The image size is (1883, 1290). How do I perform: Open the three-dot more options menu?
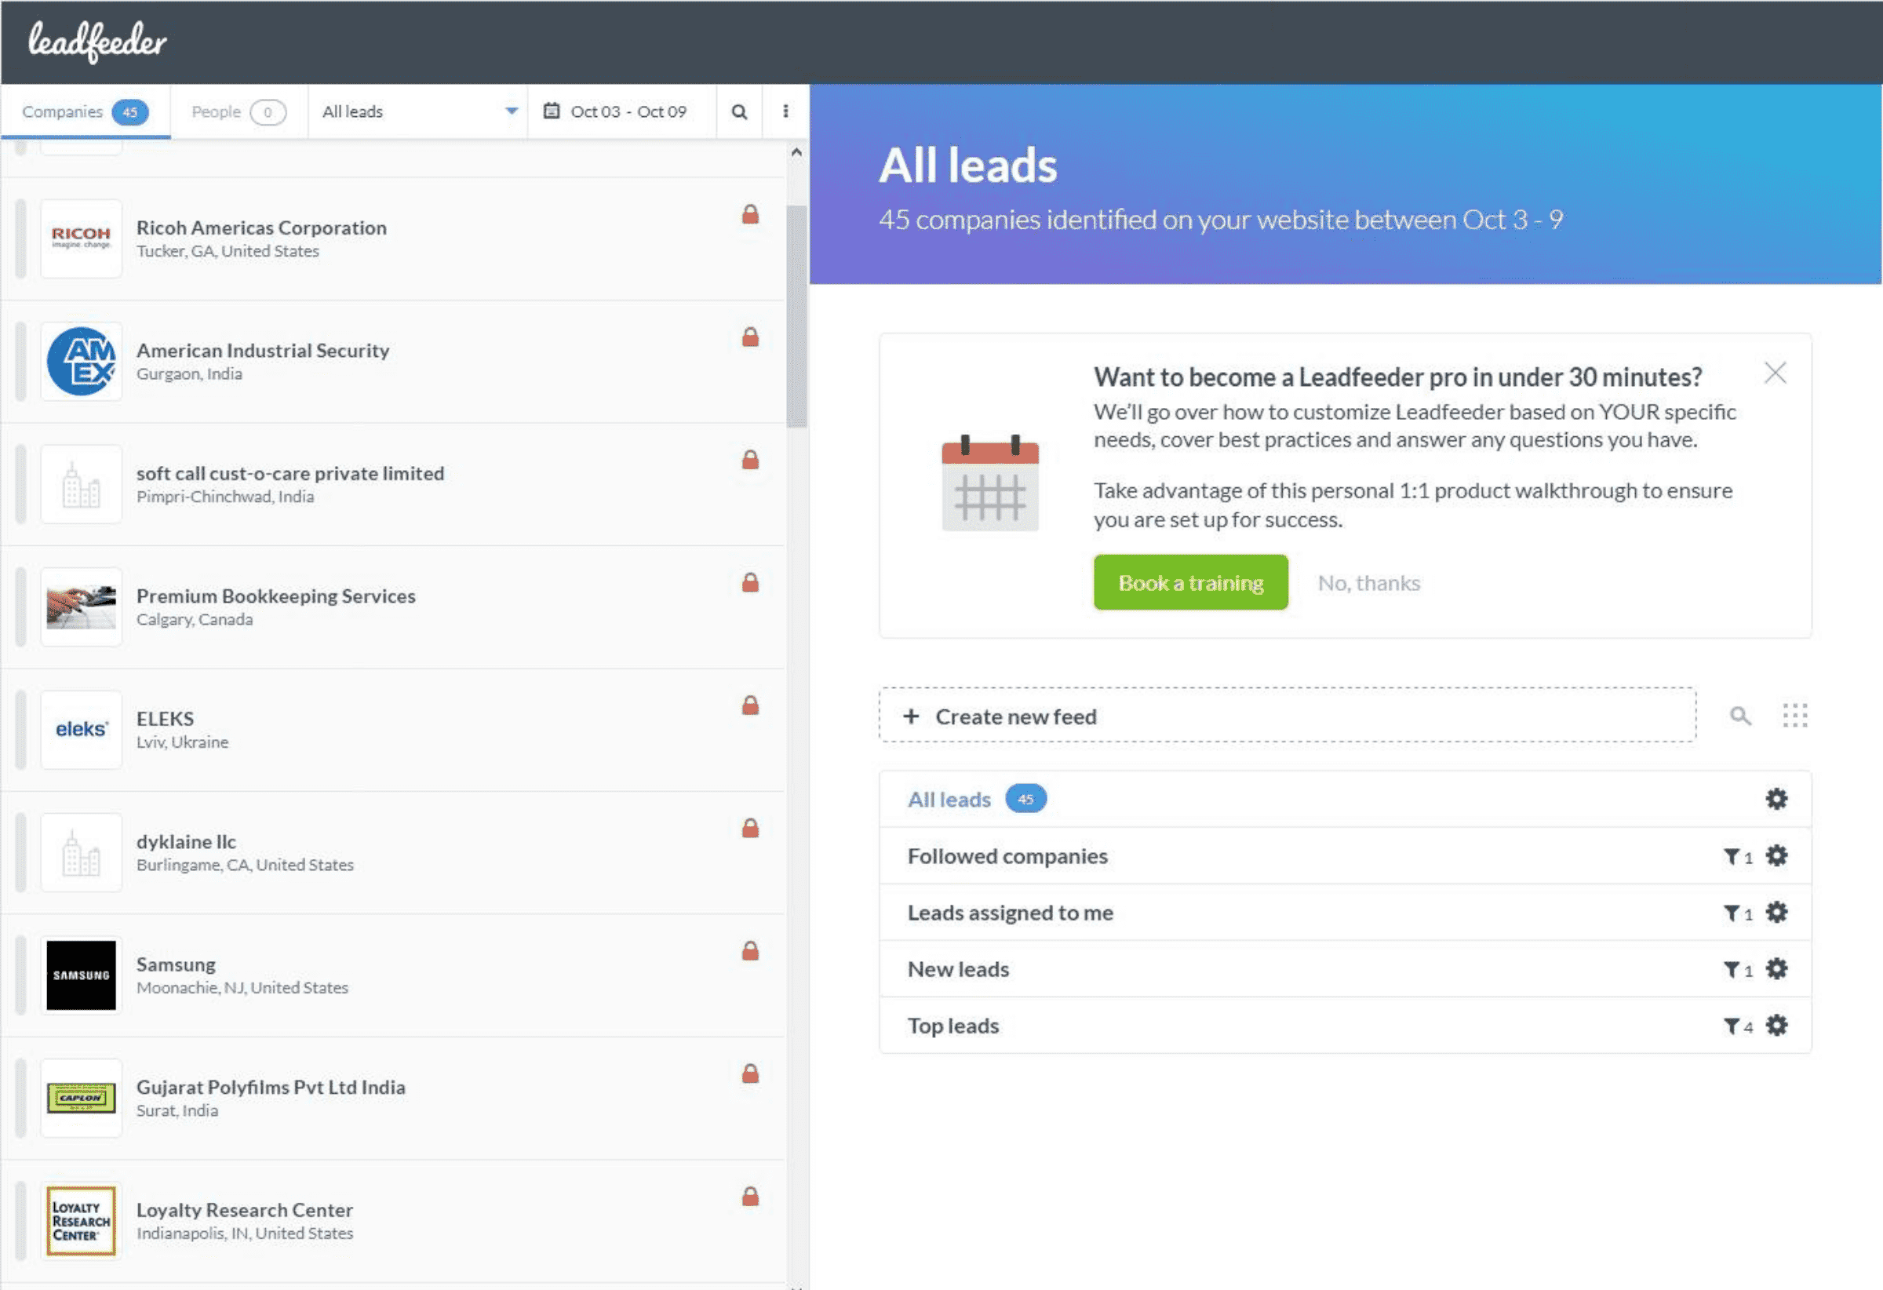click(x=785, y=111)
